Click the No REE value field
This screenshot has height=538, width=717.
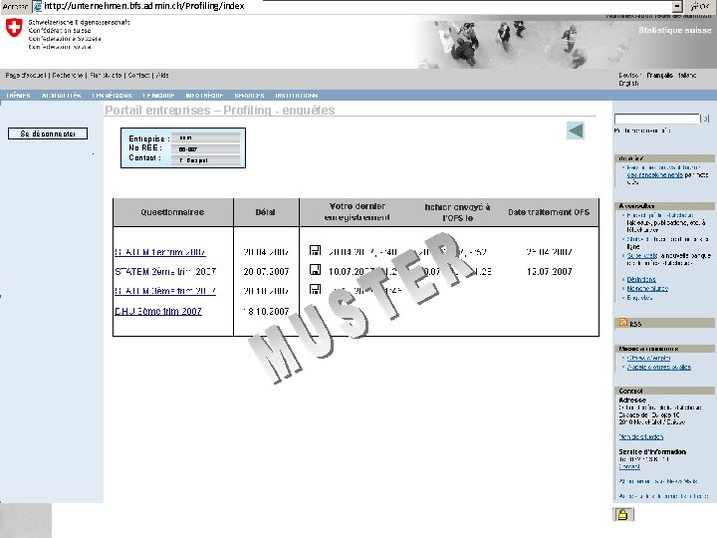pos(205,148)
